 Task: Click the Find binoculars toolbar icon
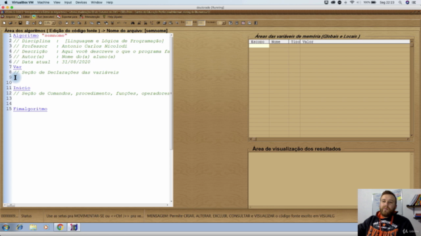(x=133, y=23)
